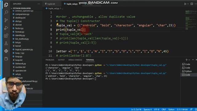Place cursor on line 10 letter tuple
Viewport: 197px width, 111px height.
(112, 51)
